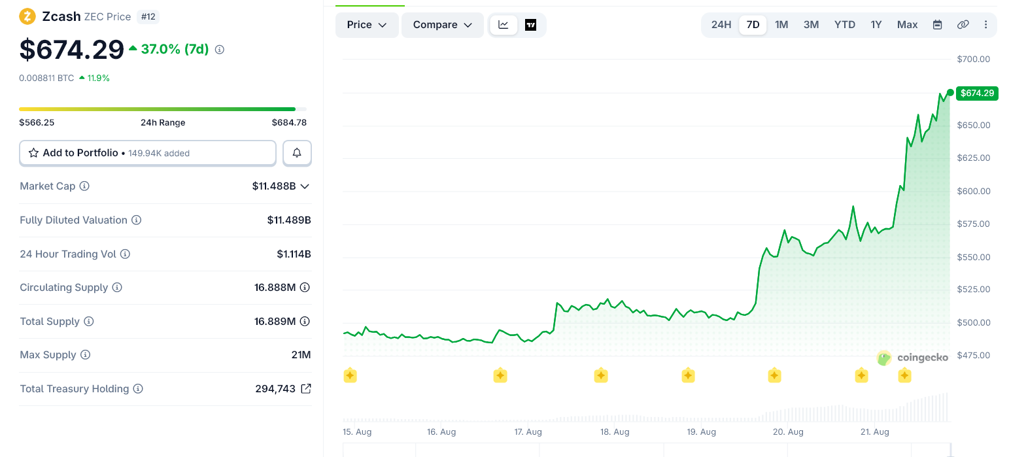The image size is (1009, 457).
Task: Open the Fully Diluted Valuation info icon
Action: (137, 220)
